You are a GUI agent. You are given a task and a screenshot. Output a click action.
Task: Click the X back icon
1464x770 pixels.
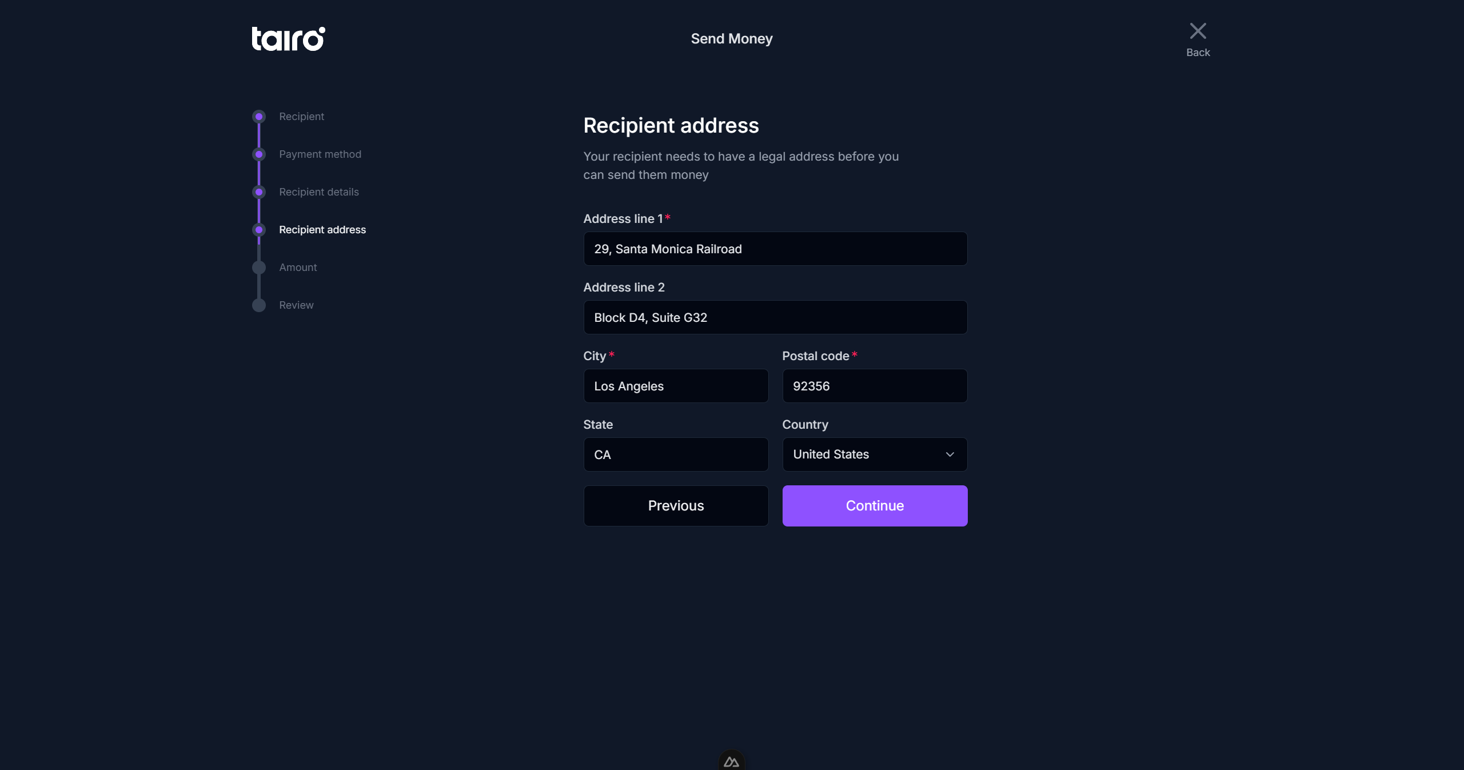[1198, 31]
